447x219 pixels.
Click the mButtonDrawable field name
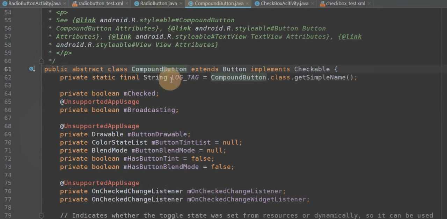(157, 134)
